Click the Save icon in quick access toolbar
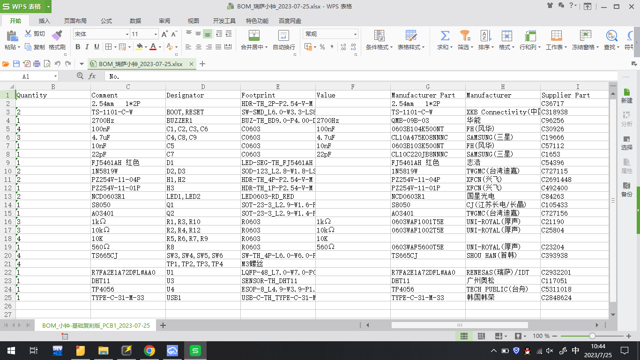This screenshot has width=640, height=360. [x=16, y=64]
